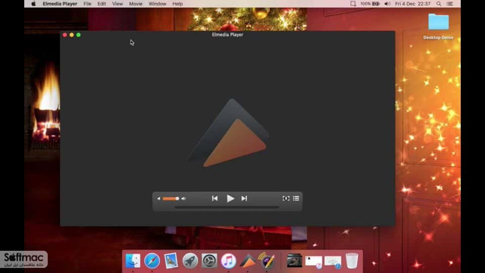This screenshot has height=273, width=485.
Task: Maximize Elmedia Player with green button
Action: (x=78, y=35)
